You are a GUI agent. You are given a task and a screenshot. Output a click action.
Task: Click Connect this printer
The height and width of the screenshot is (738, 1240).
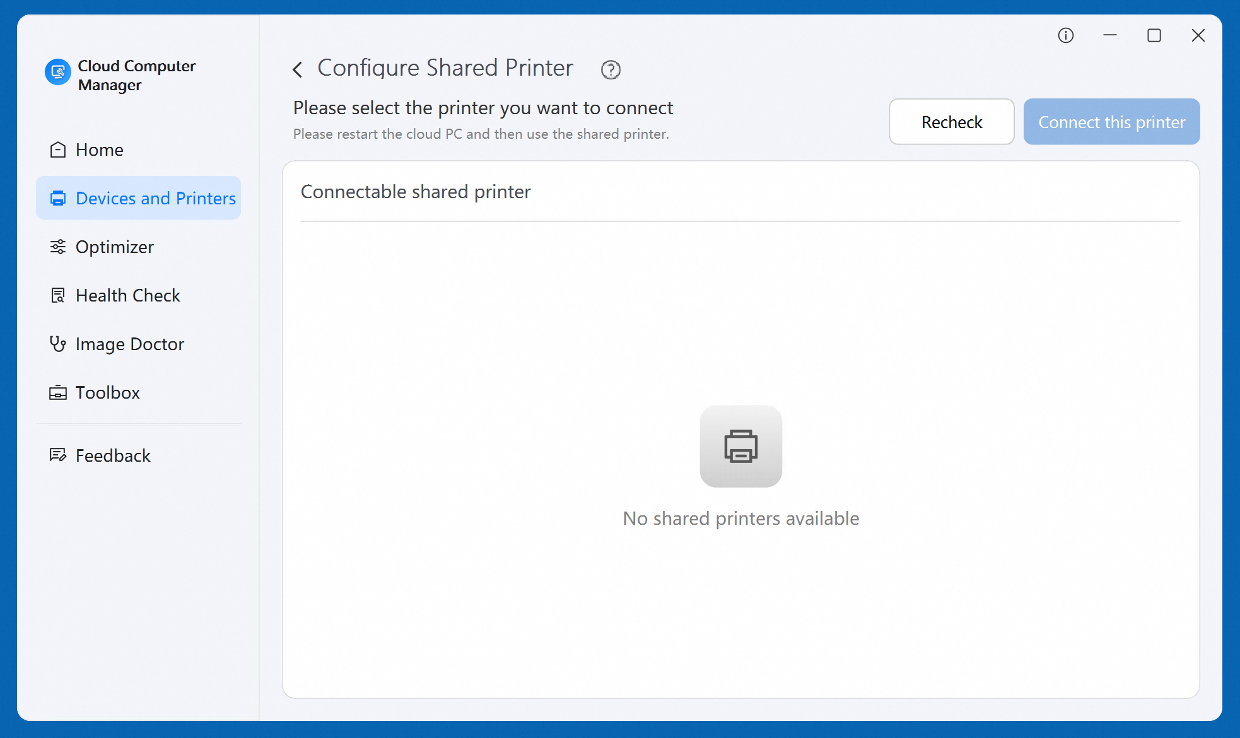point(1111,122)
